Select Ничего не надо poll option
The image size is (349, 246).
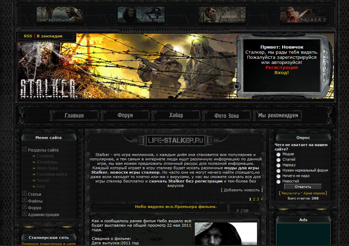(x=278, y=176)
